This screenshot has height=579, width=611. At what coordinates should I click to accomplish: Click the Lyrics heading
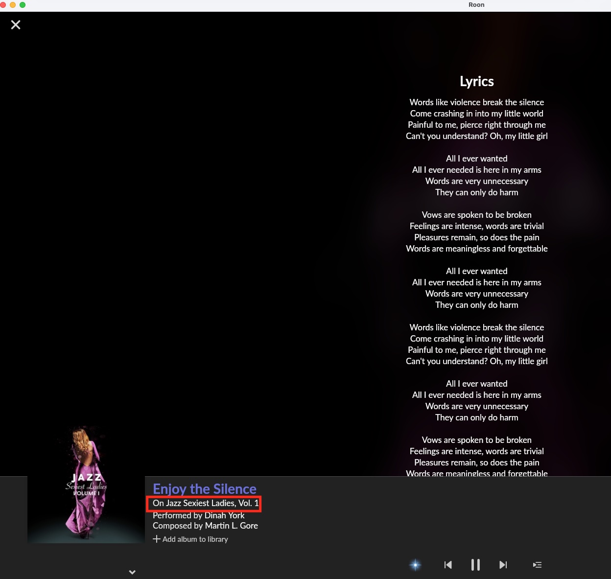[x=476, y=81]
